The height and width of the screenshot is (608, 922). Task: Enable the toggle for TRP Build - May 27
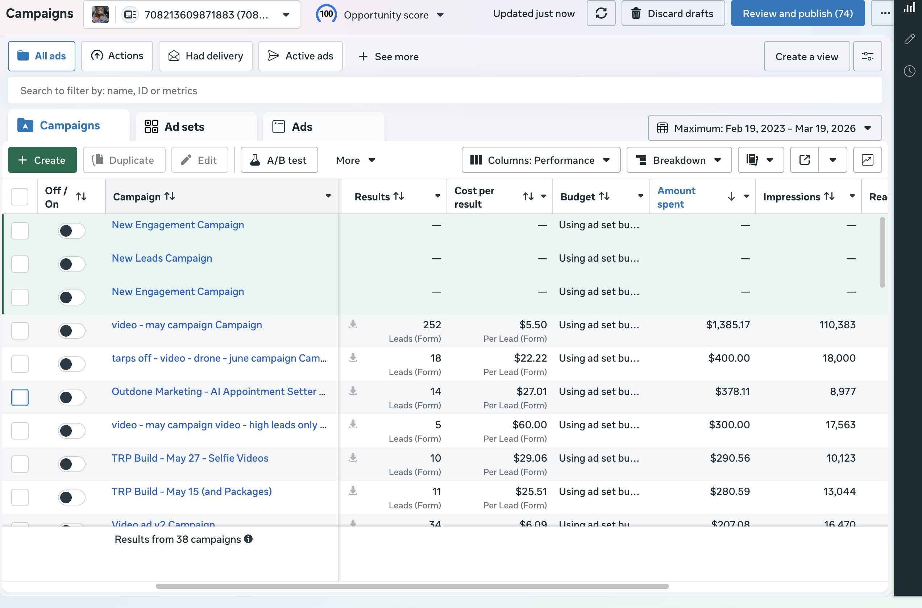(71, 464)
